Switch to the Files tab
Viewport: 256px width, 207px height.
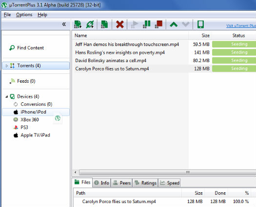coord(82,182)
